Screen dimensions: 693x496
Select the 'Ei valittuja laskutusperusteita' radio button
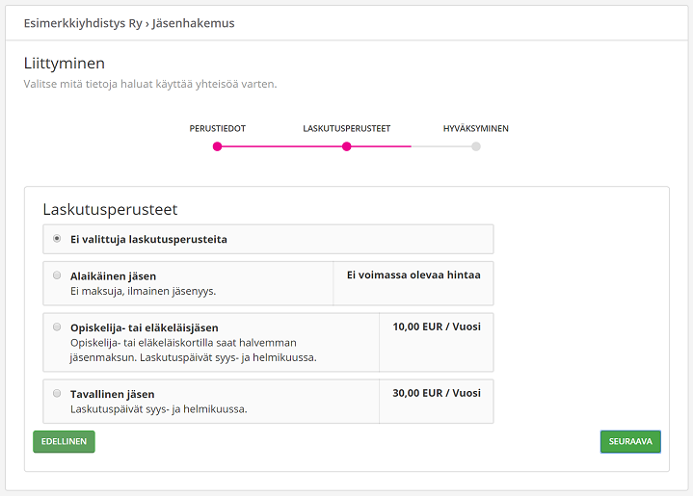(58, 239)
